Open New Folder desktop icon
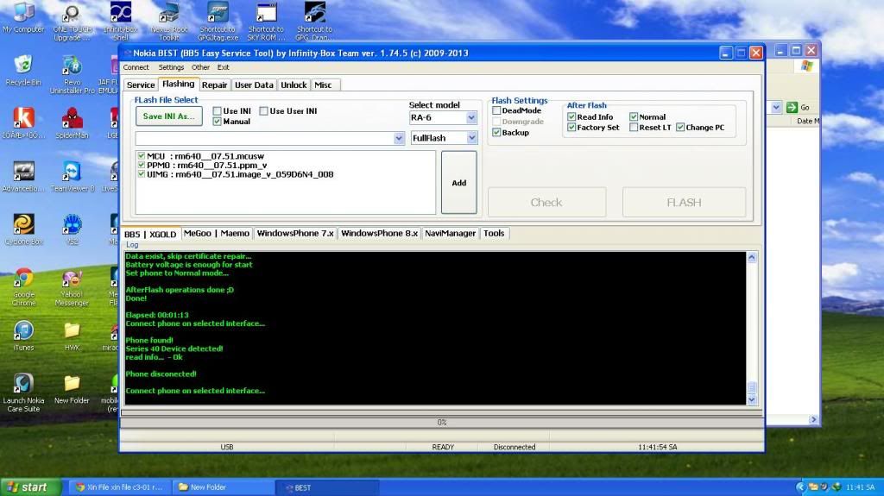 pos(72,389)
